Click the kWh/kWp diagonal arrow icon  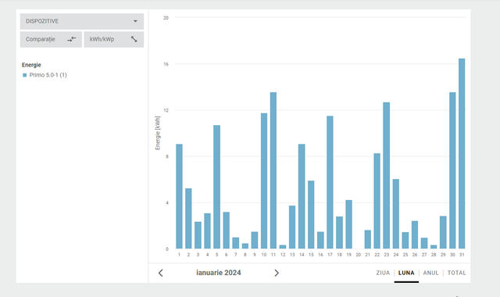point(134,39)
